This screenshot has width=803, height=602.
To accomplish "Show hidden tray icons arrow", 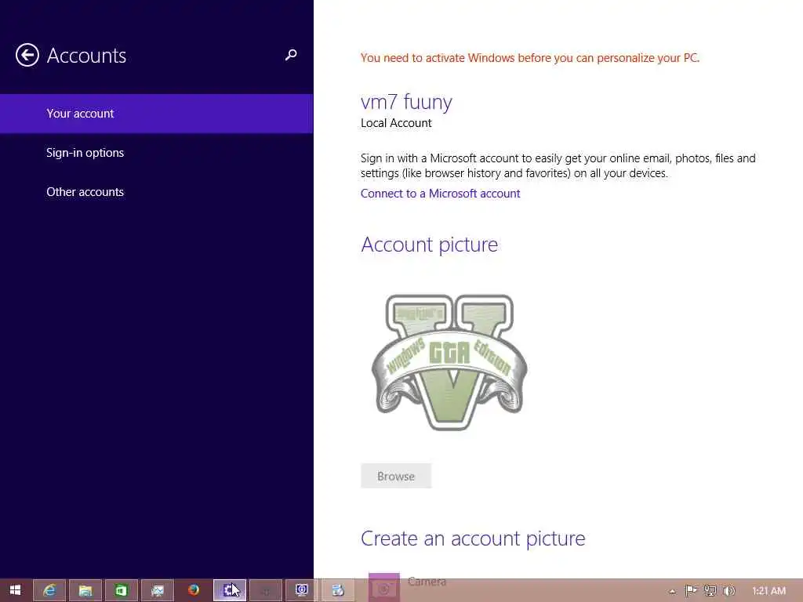I will (x=672, y=591).
